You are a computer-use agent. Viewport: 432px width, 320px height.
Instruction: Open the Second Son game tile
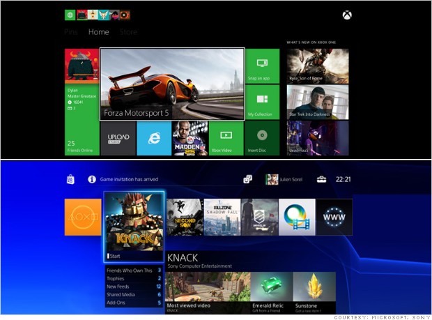tap(185, 218)
